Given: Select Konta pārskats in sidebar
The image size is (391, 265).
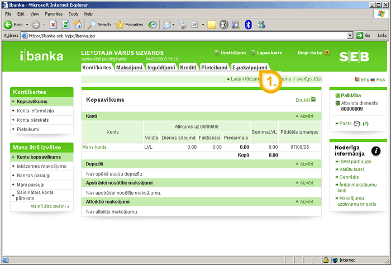Looking at the screenshot, I should pyautogui.click(x=32, y=120).
